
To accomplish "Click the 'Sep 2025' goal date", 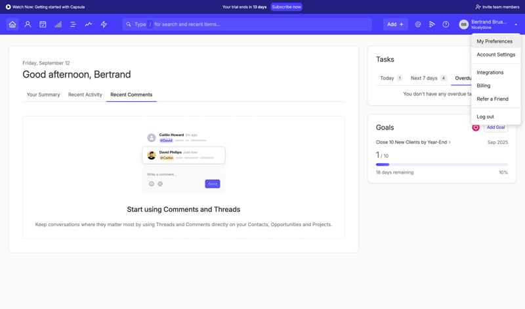I will pyautogui.click(x=497, y=142).
